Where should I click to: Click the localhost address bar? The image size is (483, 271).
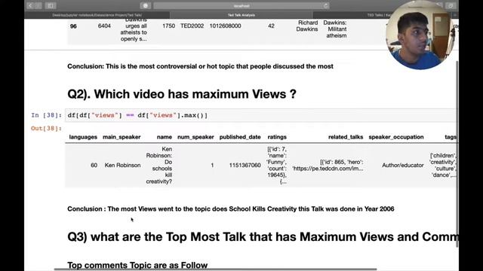(x=241, y=5)
